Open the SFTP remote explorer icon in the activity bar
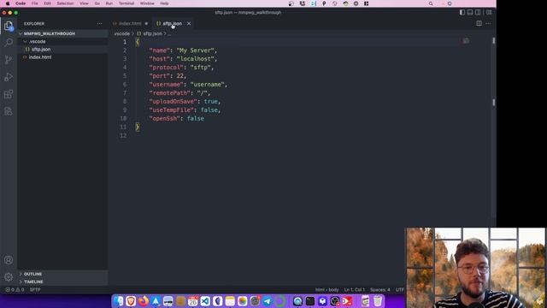This screenshot has width=547, height=308. (x=9, y=111)
